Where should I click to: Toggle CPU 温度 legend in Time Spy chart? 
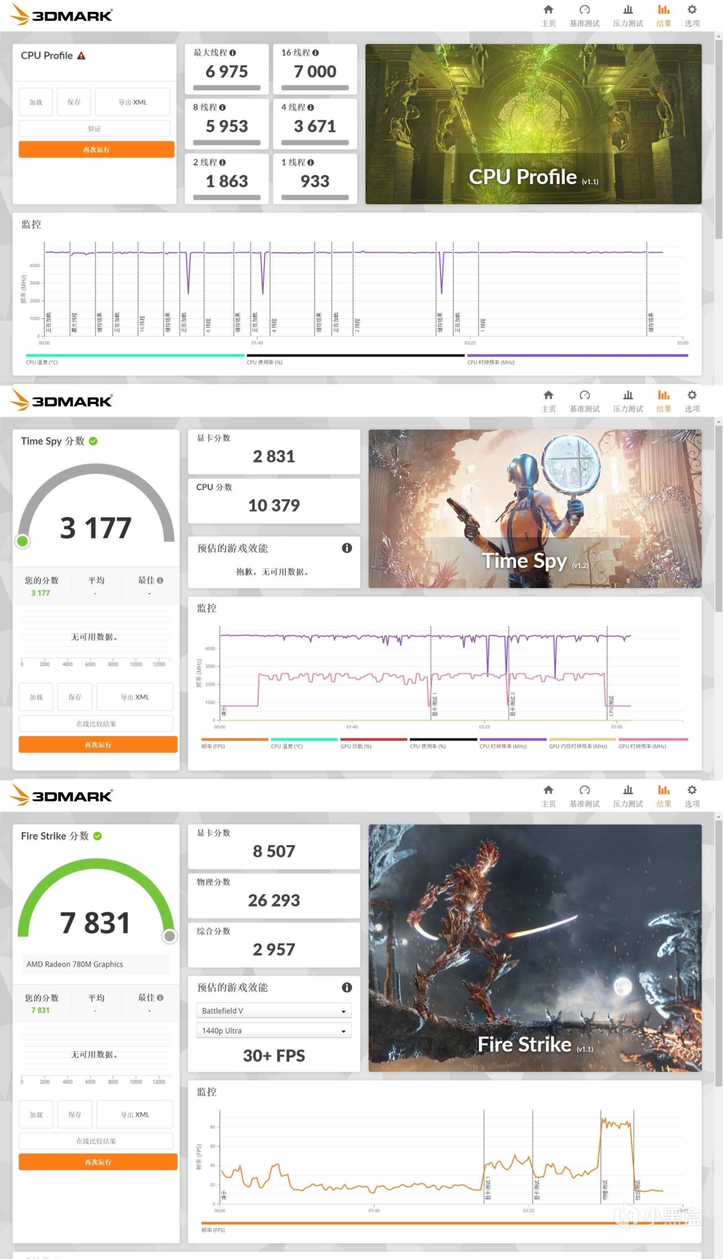304,743
